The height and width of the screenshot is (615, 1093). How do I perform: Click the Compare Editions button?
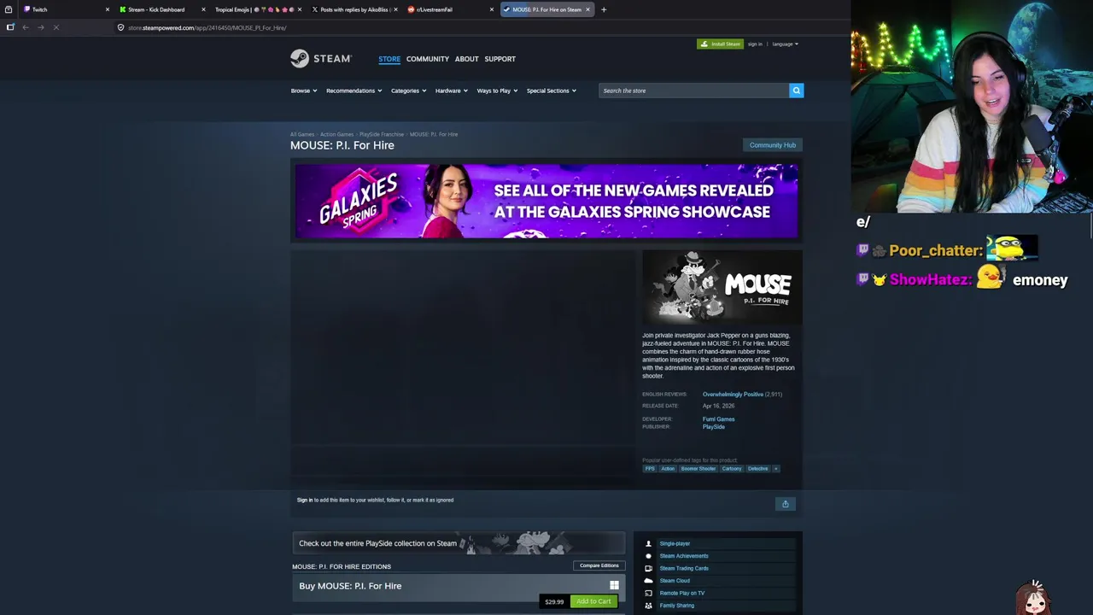599,565
